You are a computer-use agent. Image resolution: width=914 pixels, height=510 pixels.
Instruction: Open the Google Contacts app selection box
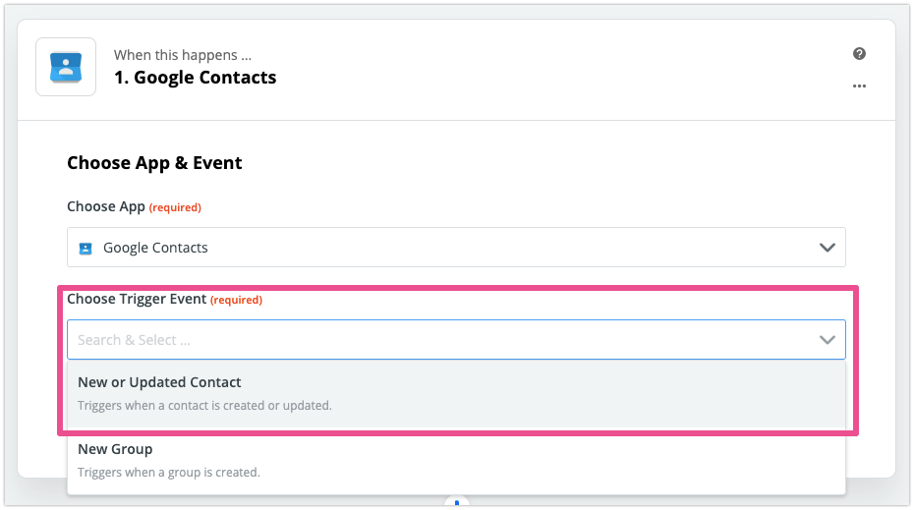coord(456,248)
